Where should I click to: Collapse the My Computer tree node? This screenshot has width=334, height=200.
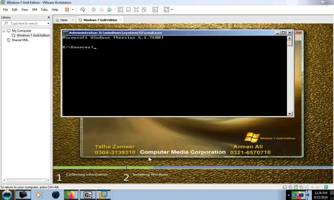point(4,31)
